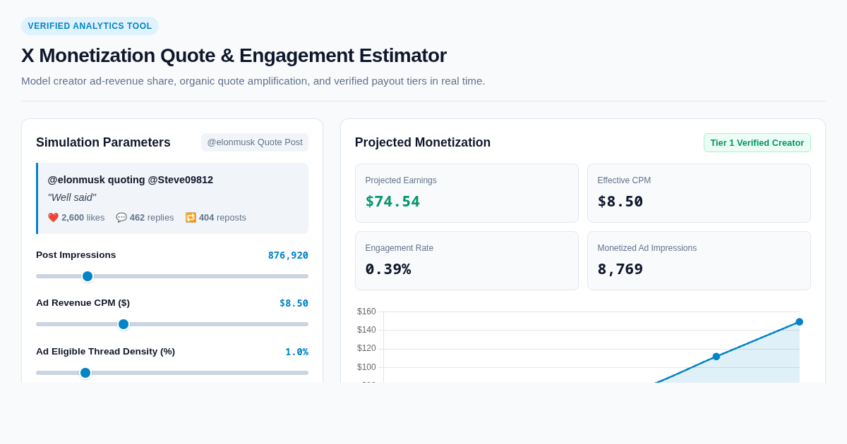Click the highest chart data point
The image size is (847, 444).
click(x=800, y=322)
